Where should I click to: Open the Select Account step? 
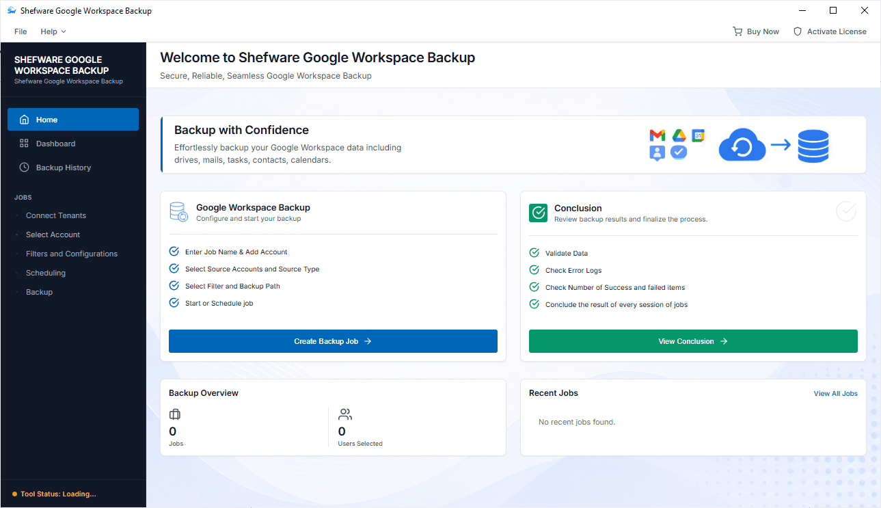point(53,235)
